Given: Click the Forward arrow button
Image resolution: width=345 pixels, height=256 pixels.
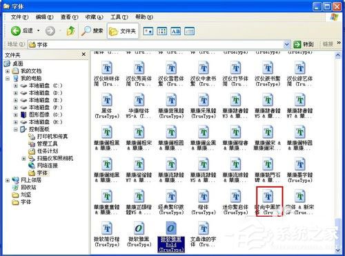Looking at the screenshot, I should point(50,31).
